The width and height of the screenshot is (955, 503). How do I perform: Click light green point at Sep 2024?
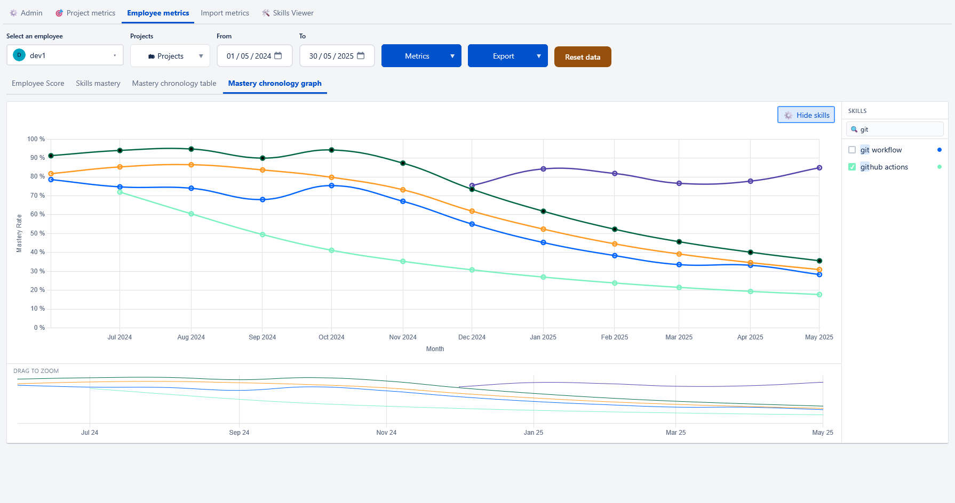tap(262, 234)
